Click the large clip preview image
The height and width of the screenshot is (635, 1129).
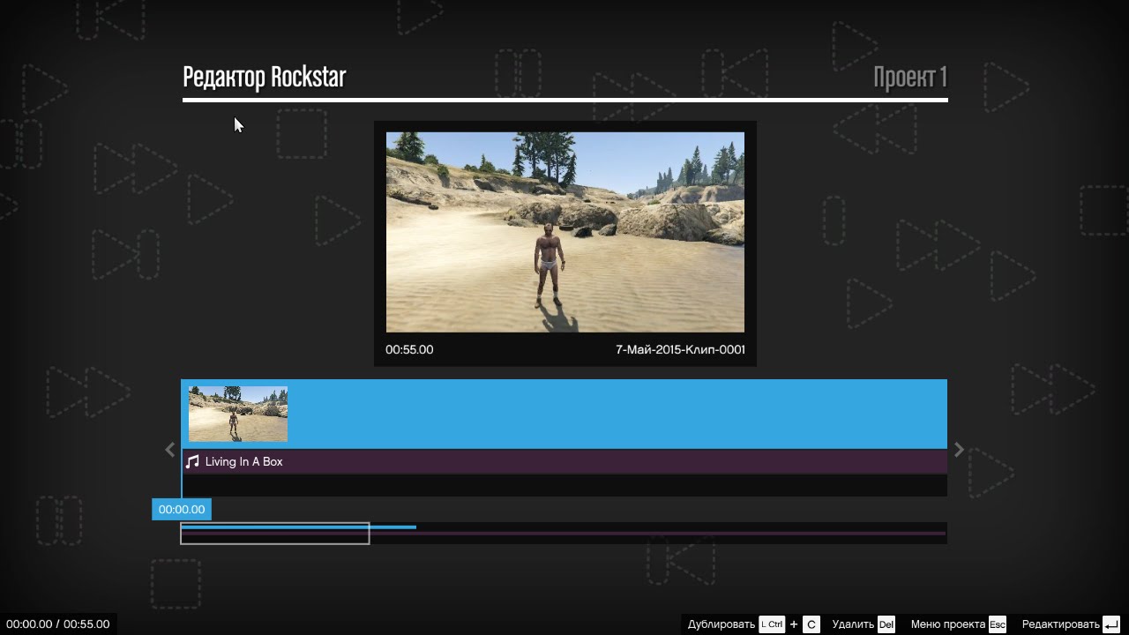point(565,232)
